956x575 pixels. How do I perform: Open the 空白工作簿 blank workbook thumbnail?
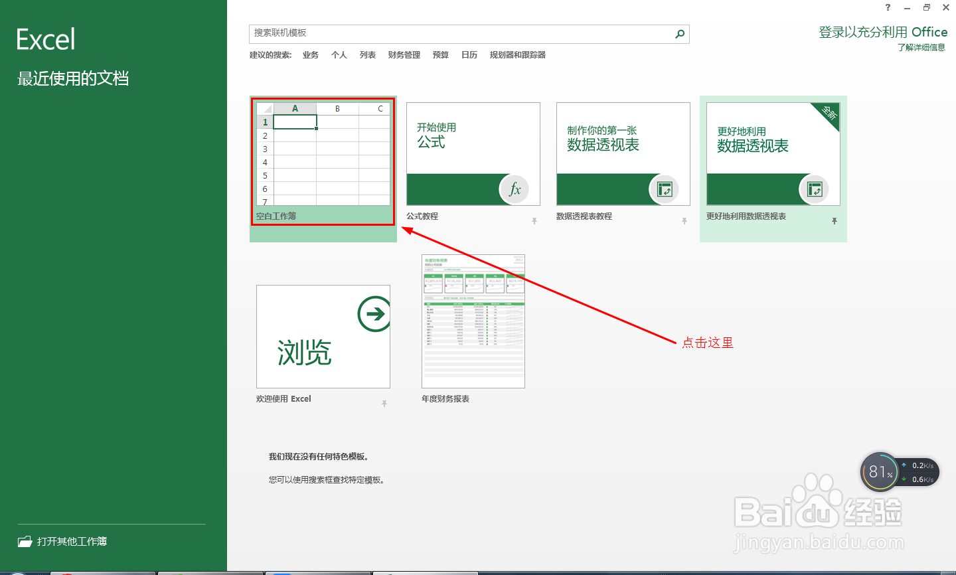point(323,154)
